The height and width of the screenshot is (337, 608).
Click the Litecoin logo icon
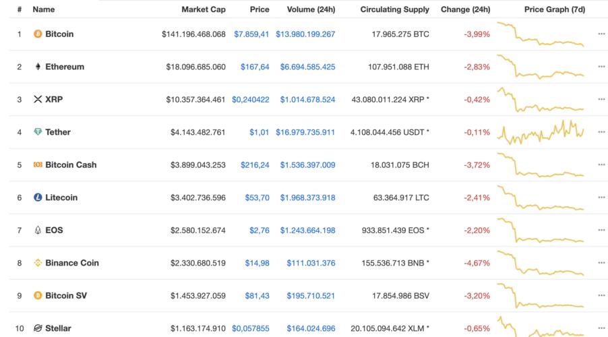point(38,197)
